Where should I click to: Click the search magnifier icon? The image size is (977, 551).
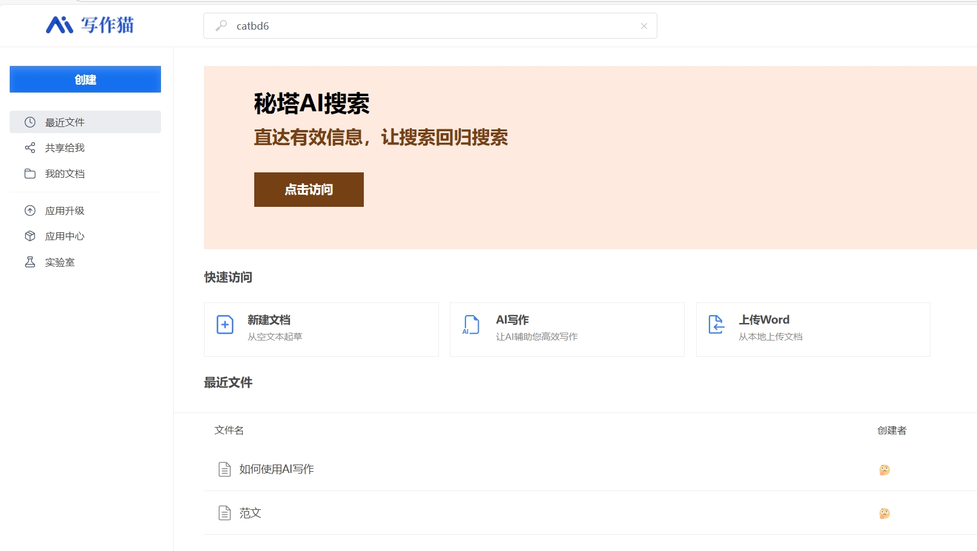click(x=222, y=25)
